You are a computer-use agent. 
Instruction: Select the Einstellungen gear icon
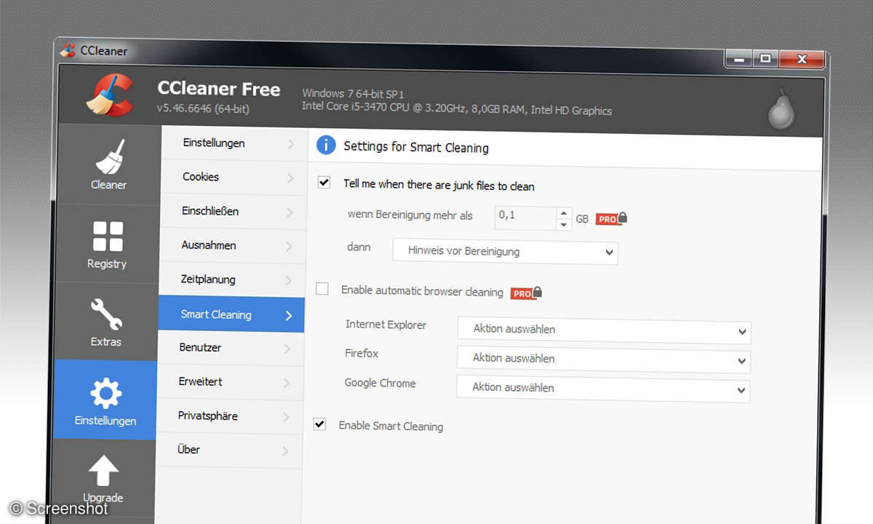pyautogui.click(x=105, y=394)
